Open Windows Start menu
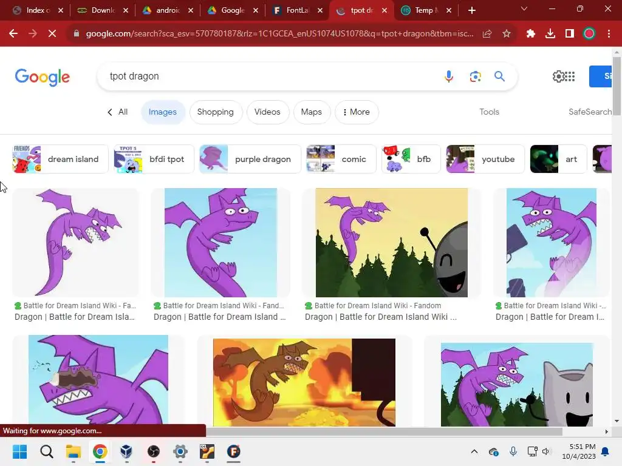 (19, 451)
